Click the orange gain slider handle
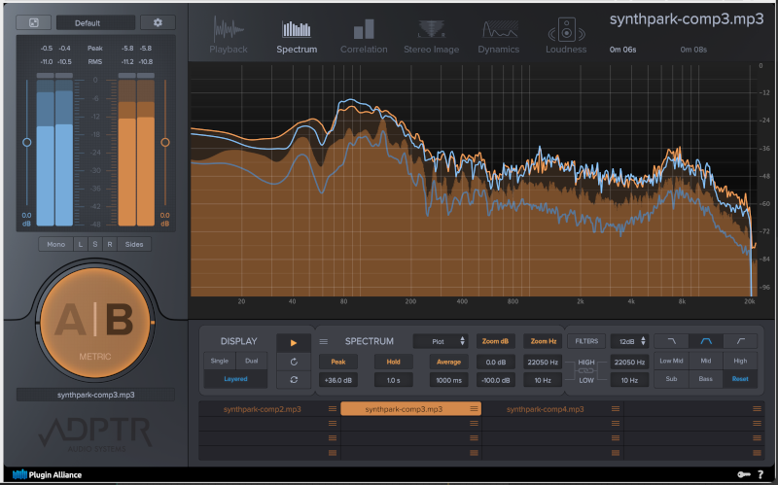 point(165,142)
